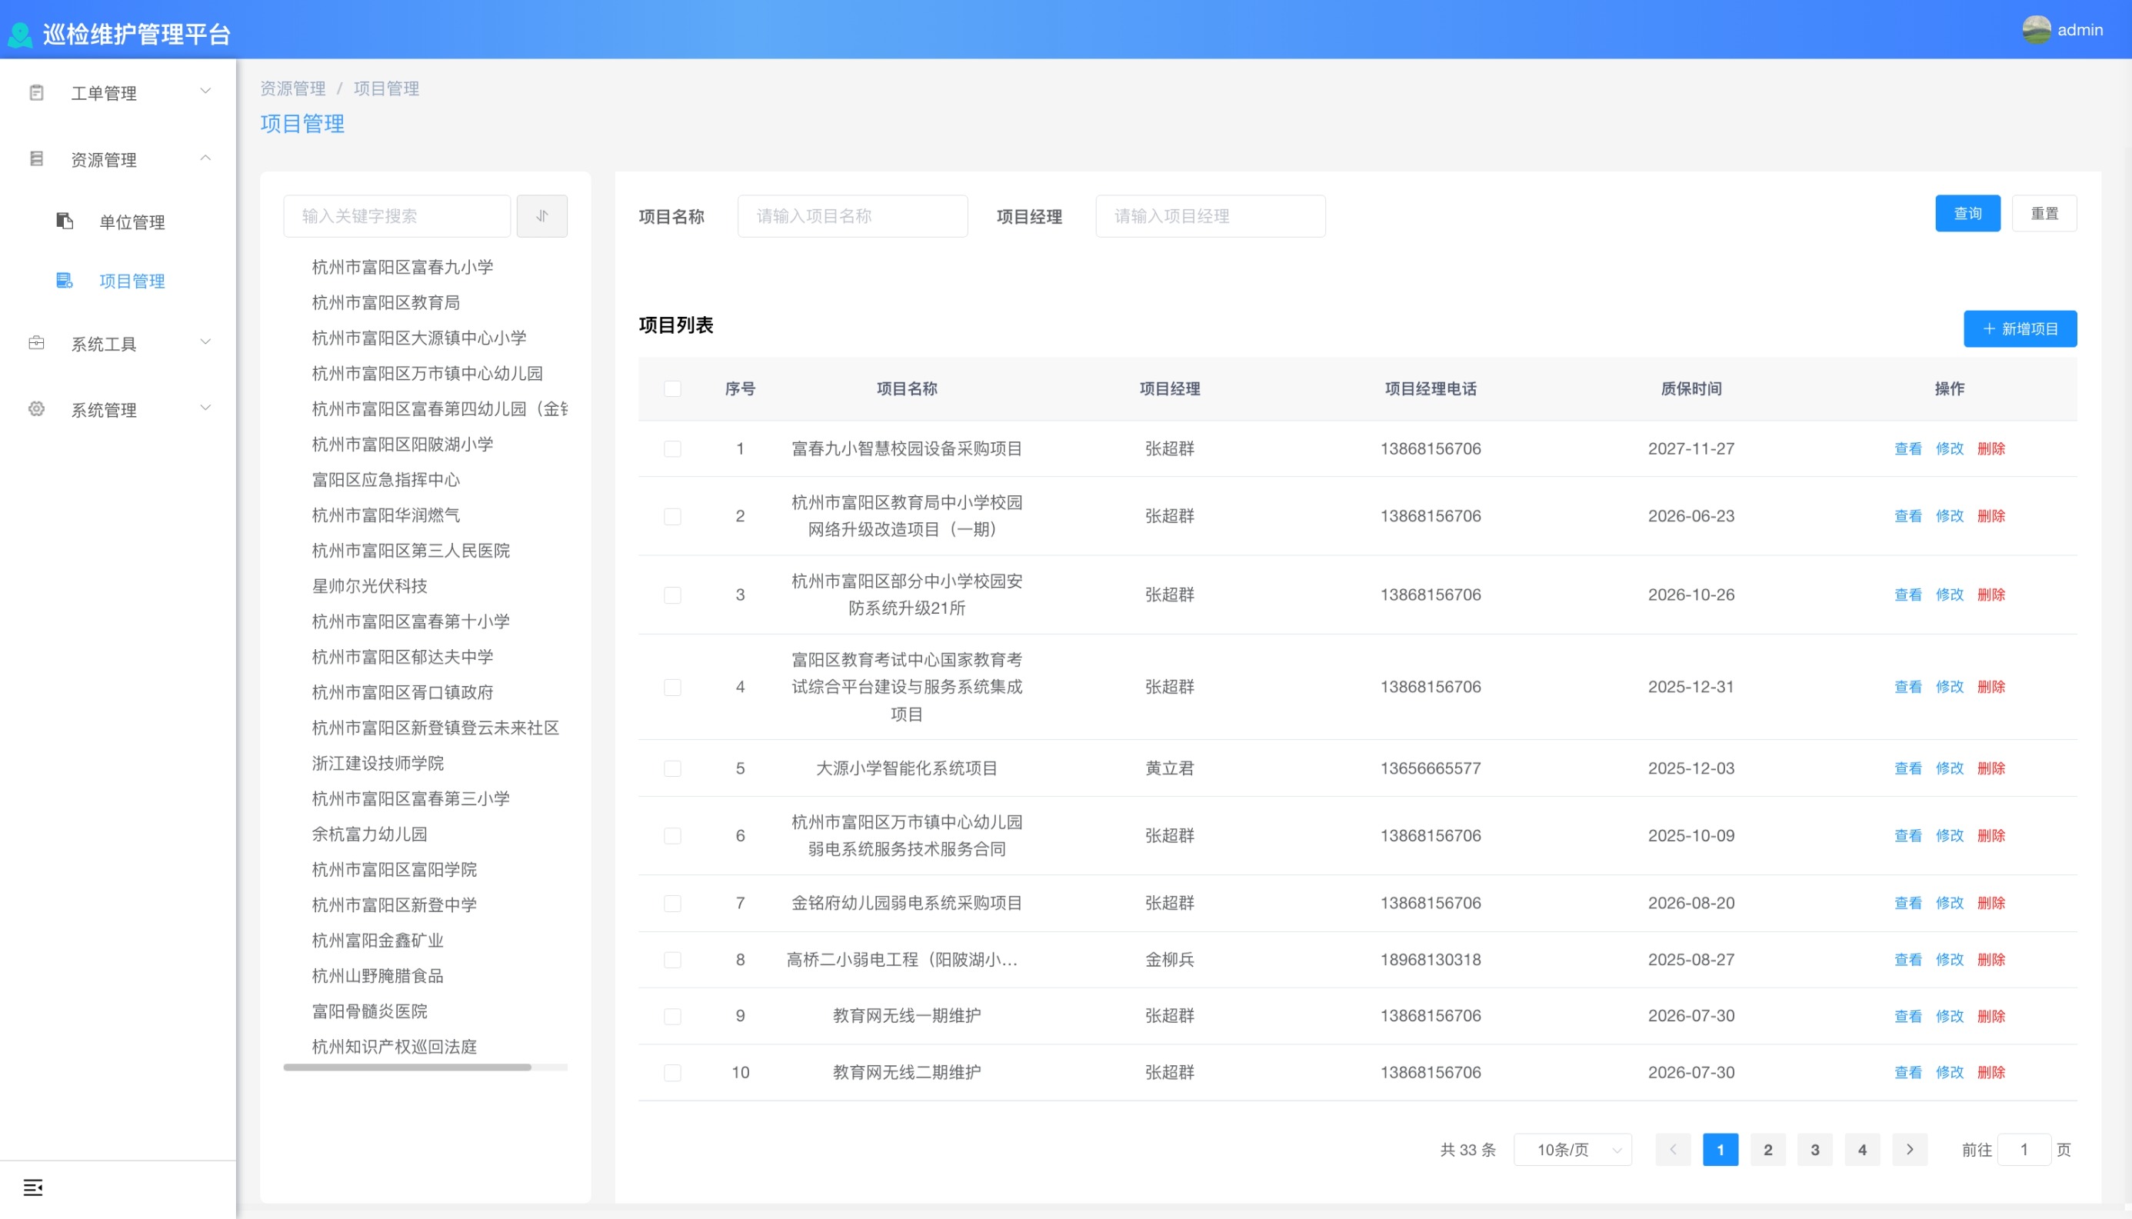Click the 系统工具 toolbox icon
The image size is (2132, 1219).
(x=35, y=342)
